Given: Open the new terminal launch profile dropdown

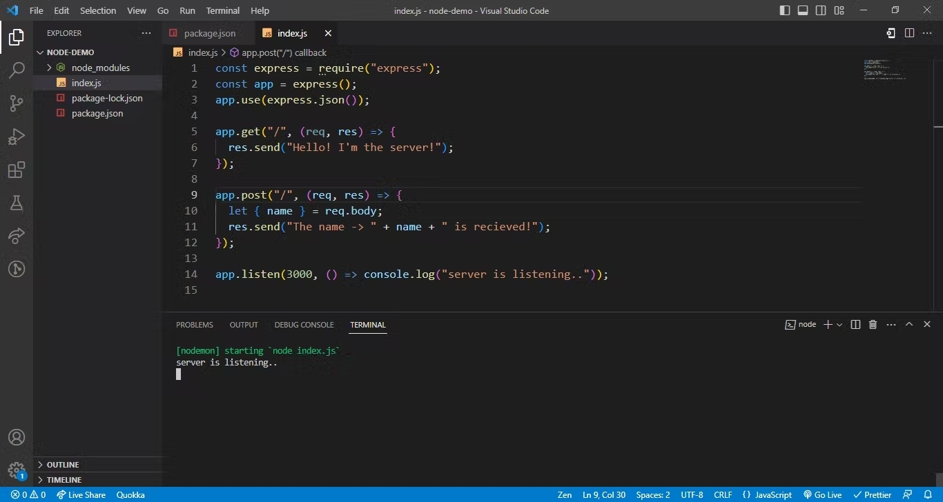Looking at the screenshot, I should (x=839, y=325).
